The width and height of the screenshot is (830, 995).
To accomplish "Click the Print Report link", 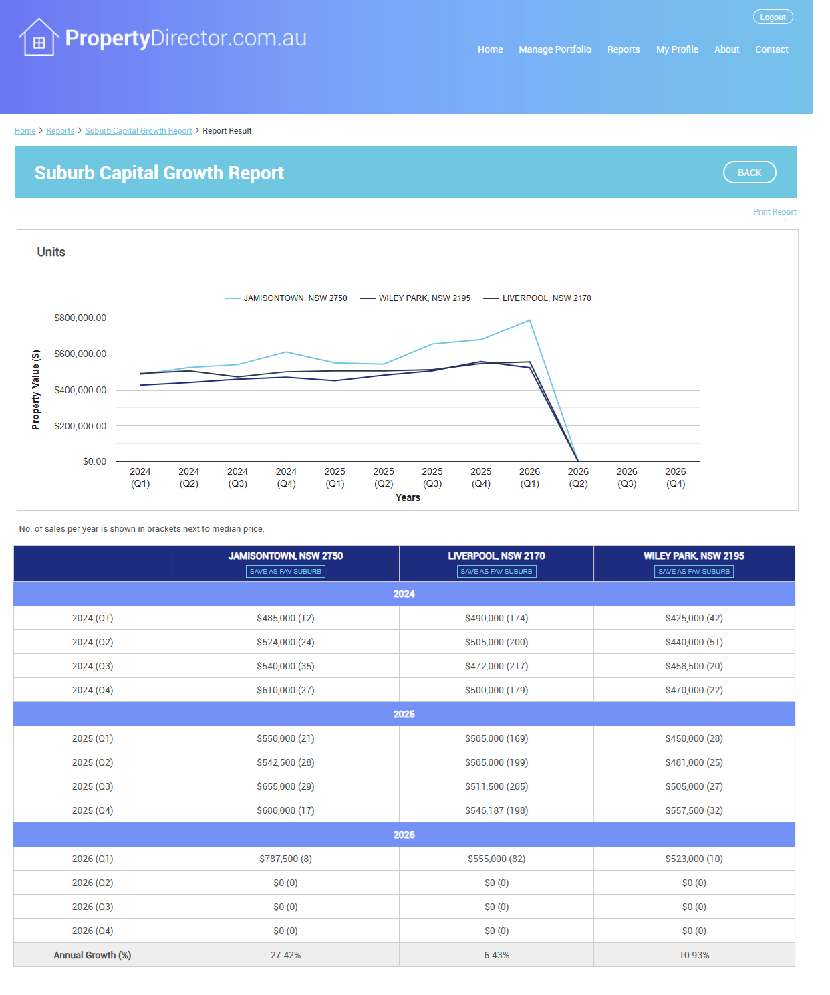I will (774, 212).
